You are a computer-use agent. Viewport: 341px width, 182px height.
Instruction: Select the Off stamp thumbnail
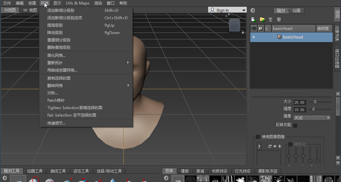click(x=178, y=179)
